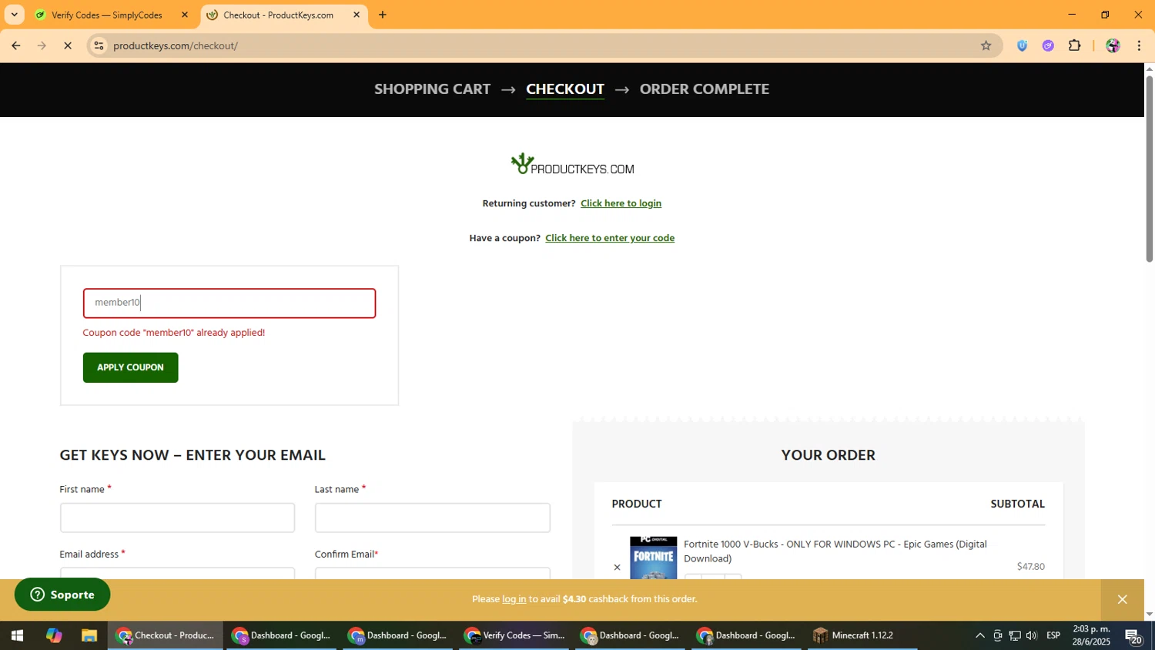The height and width of the screenshot is (650, 1155).
Task: Click here to login link
Action: 621,203
